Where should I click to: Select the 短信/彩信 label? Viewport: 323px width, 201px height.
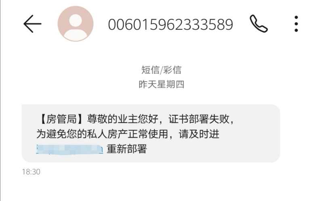tap(161, 70)
